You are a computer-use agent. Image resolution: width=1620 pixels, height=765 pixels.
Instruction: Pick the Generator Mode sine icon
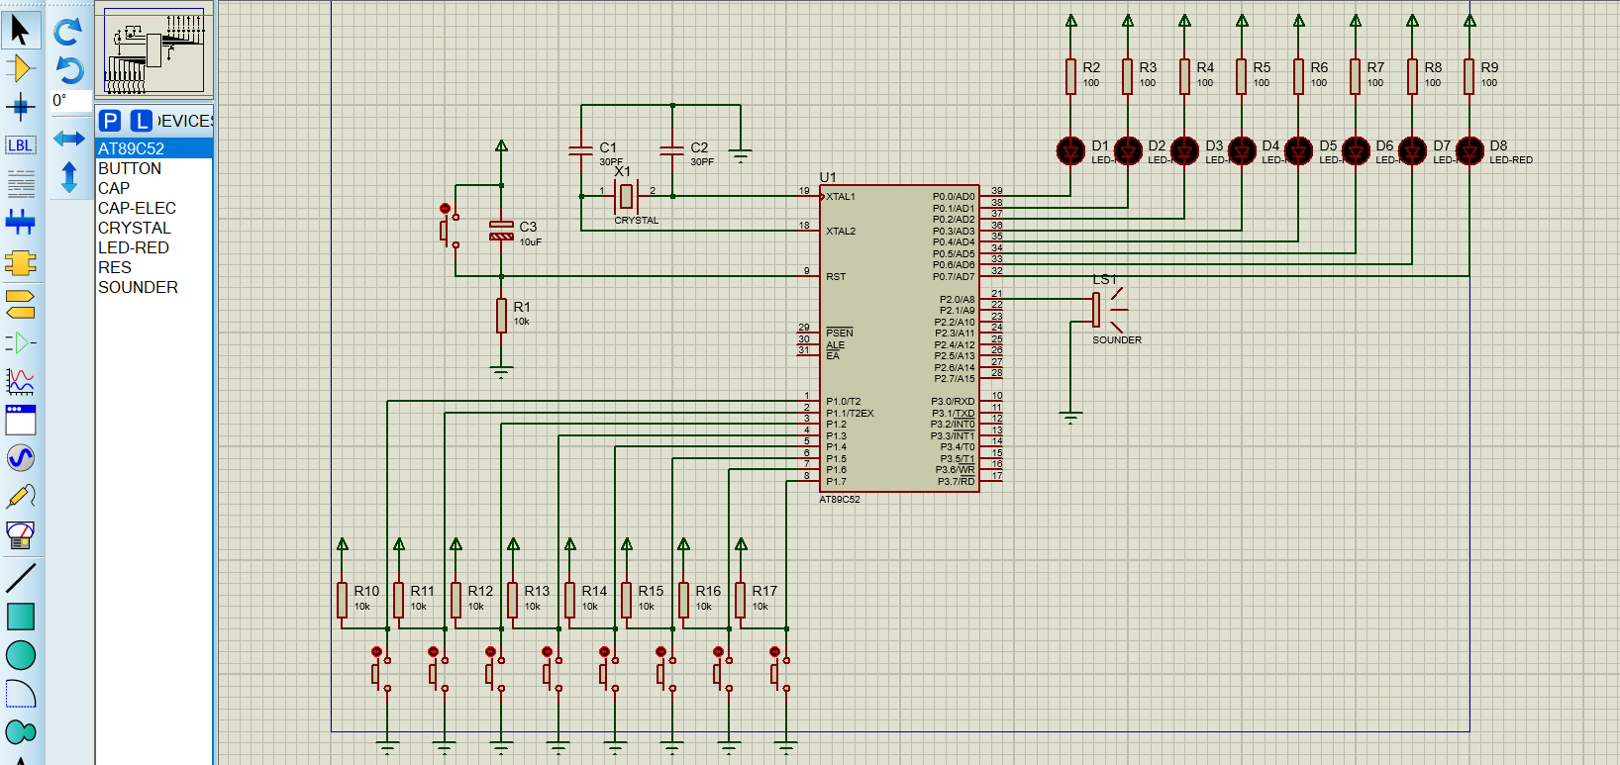tap(21, 457)
